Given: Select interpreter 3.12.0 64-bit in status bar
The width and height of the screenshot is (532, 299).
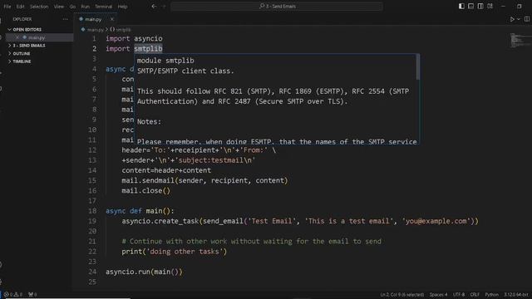Looking at the screenshot, I should coord(516,295).
